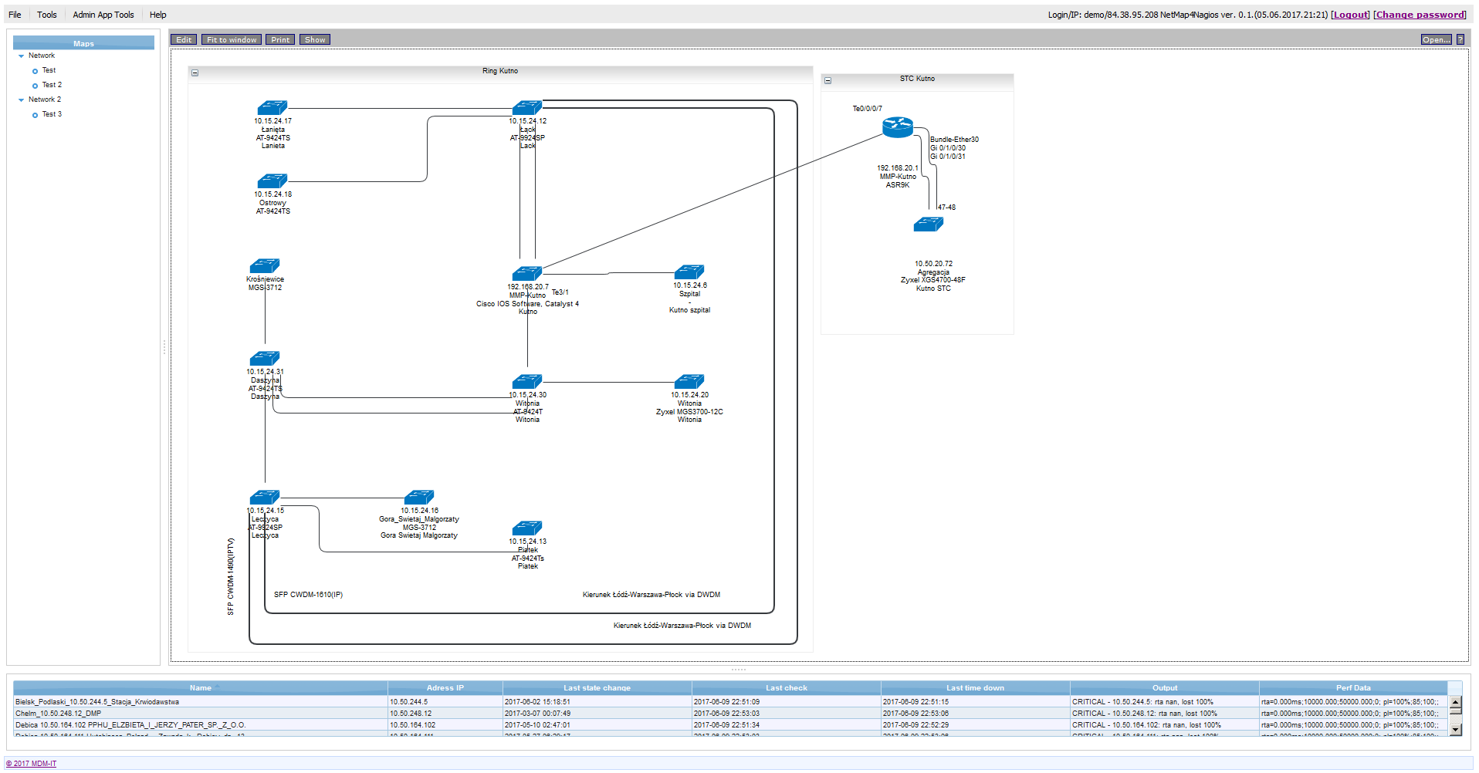Click the Change password link

click(x=1420, y=15)
